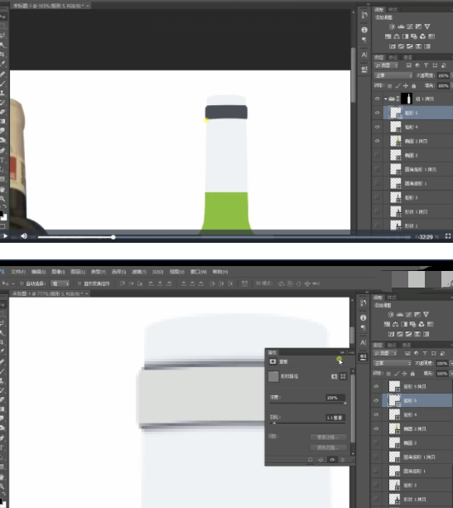Select the vector mask button in Properties
453x508 pixels.
[x=343, y=376]
